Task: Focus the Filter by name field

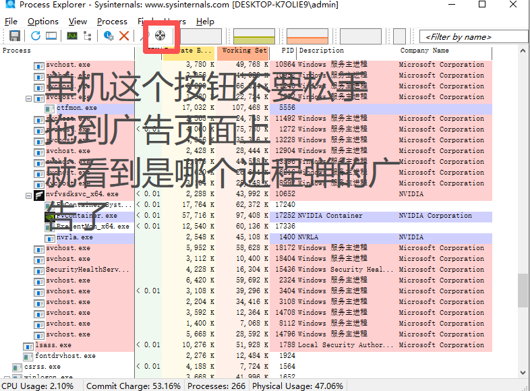Action: [474, 36]
